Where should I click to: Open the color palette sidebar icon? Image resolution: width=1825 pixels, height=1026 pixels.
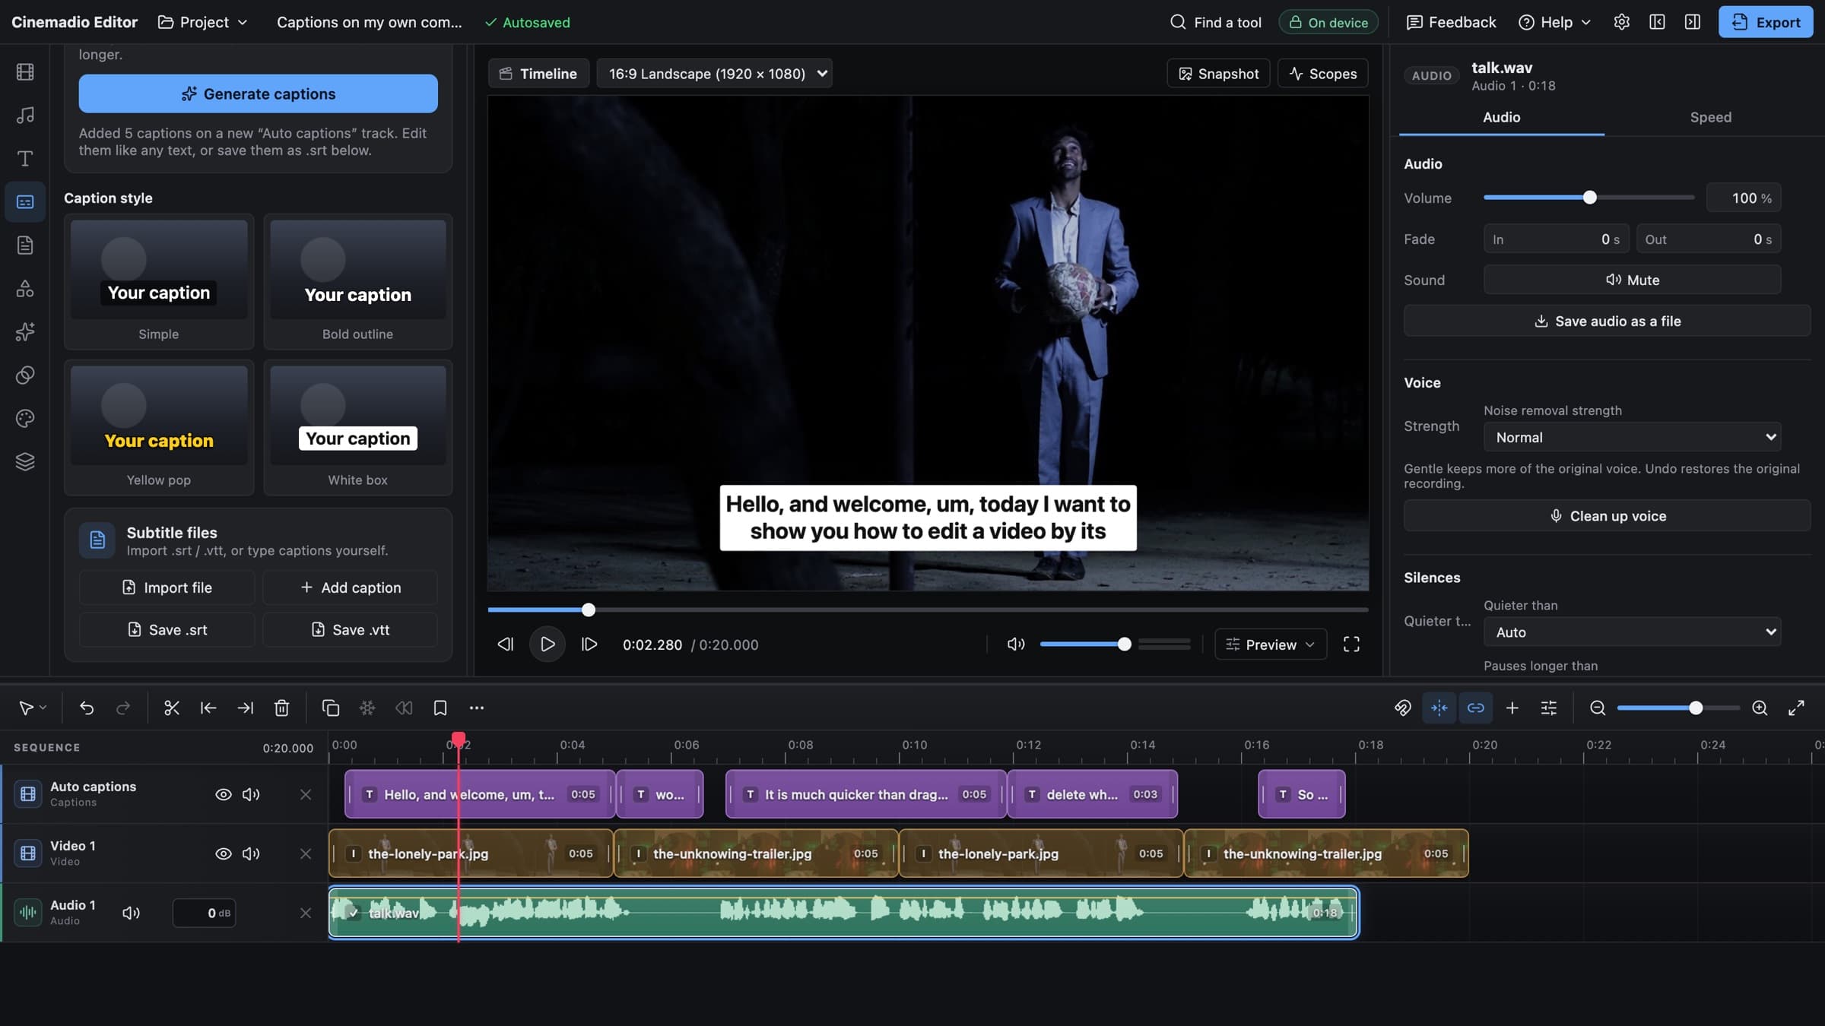[x=25, y=419]
